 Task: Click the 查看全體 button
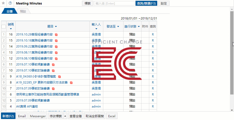point(76,116)
